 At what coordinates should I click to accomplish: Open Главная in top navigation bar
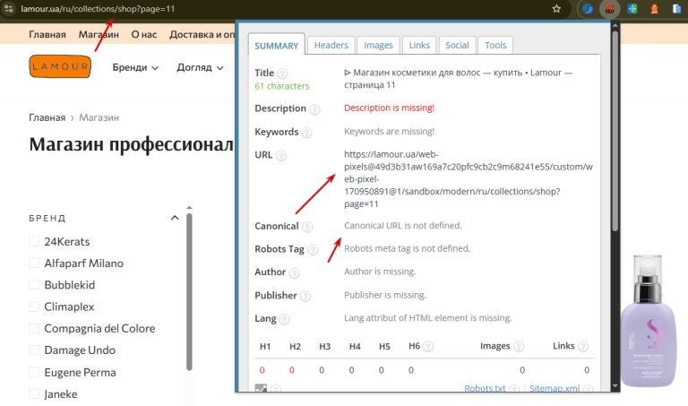coord(47,34)
